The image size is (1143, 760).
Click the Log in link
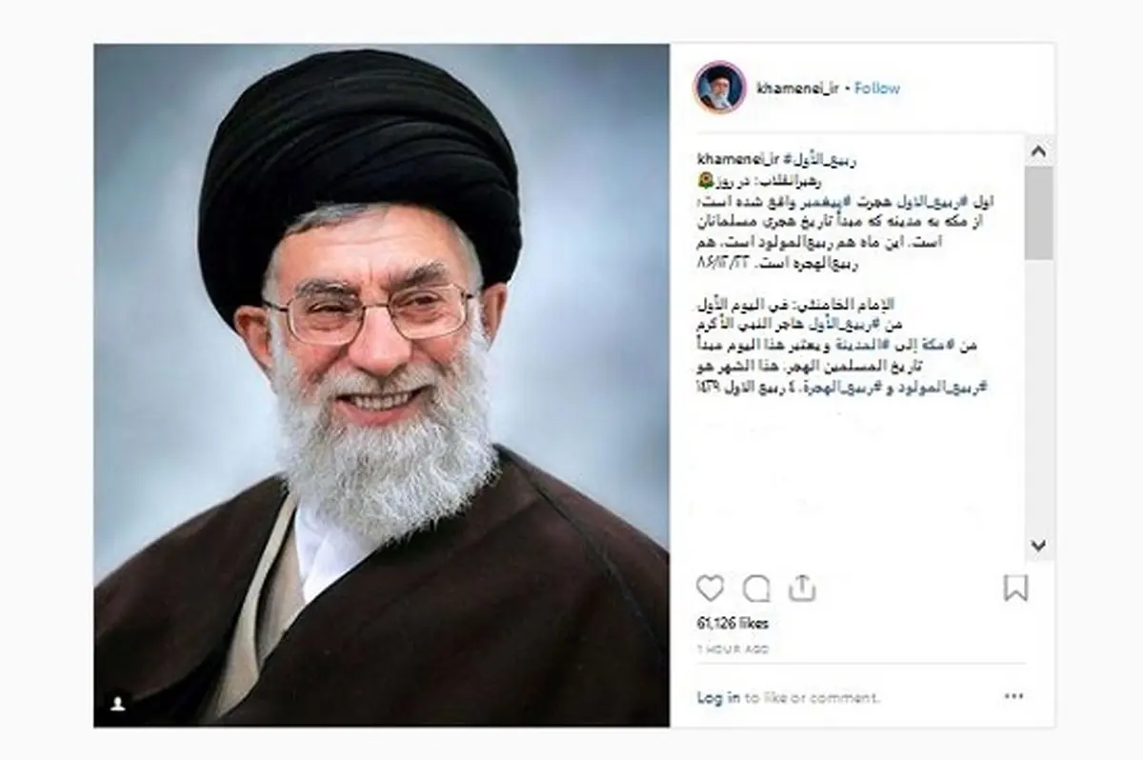pos(718,698)
